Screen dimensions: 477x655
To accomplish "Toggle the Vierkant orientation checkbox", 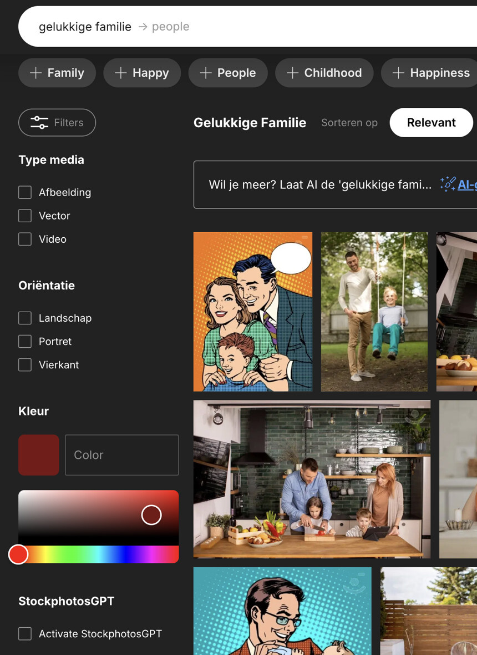I will click(25, 364).
